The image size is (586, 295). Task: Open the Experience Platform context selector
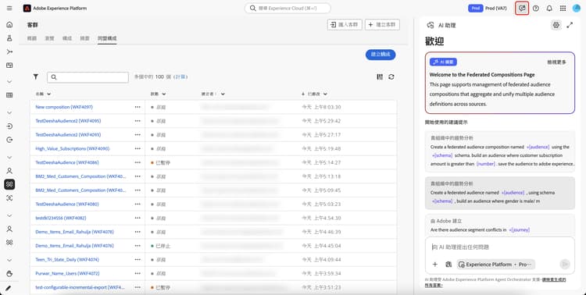(x=496, y=265)
